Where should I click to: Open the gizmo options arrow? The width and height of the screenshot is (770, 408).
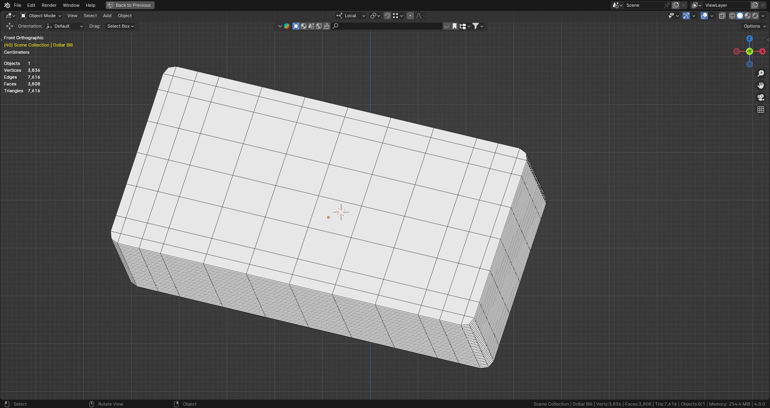[694, 16]
